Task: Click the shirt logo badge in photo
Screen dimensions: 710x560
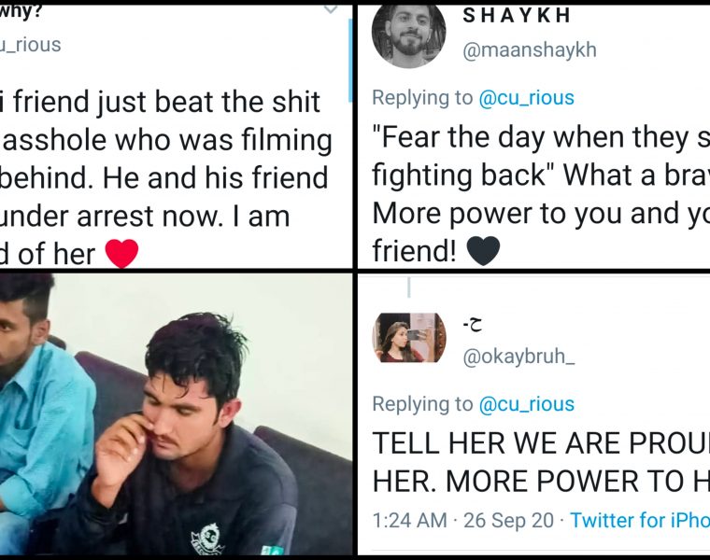Action: [207, 539]
